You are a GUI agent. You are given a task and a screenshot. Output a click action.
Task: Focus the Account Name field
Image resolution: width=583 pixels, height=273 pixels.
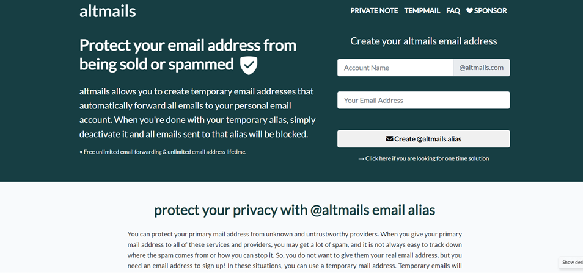(x=395, y=68)
